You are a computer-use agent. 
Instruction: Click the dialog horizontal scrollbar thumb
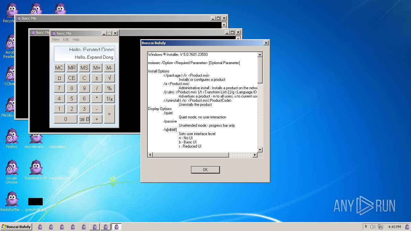(x=191, y=155)
